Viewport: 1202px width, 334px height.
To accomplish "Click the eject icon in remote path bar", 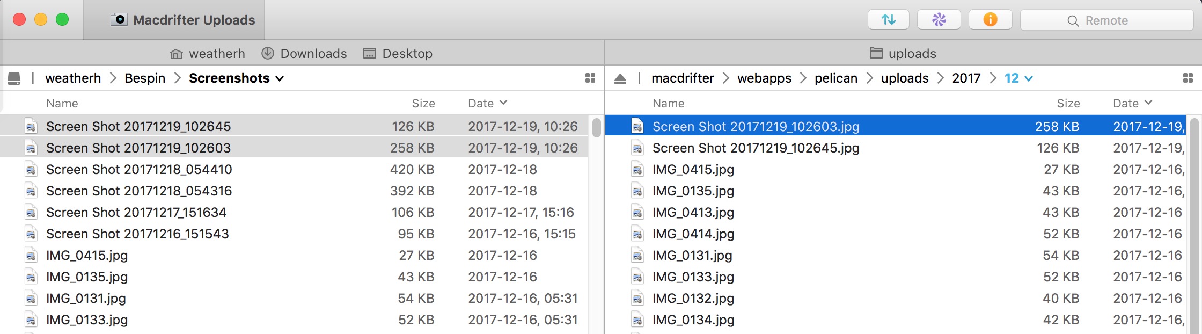I will pos(620,78).
